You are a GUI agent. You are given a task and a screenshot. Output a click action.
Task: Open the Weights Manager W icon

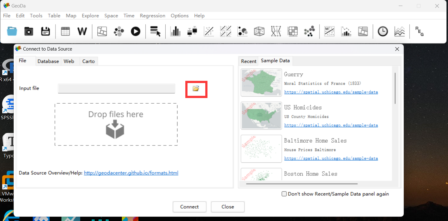click(x=82, y=31)
